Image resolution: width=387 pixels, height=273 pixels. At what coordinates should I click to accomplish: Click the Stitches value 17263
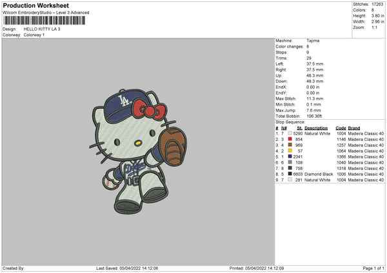pyautogui.click(x=377, y=5)
